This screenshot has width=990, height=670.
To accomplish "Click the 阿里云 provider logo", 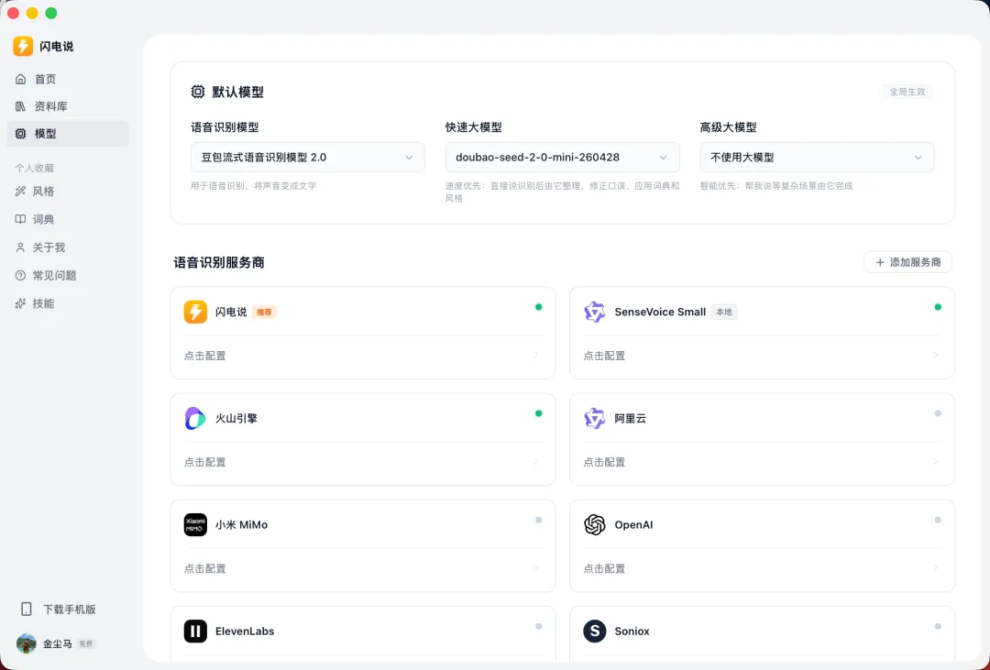I will click(594, 418).
